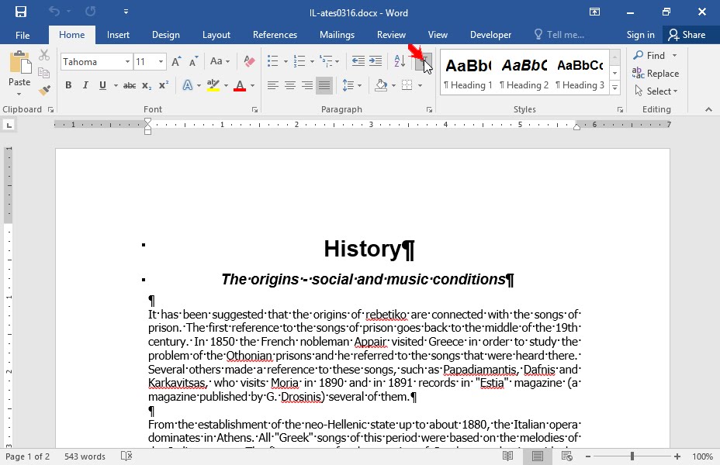Align text right
This screenshot has width=720, height=465.
tap(306, 85)
